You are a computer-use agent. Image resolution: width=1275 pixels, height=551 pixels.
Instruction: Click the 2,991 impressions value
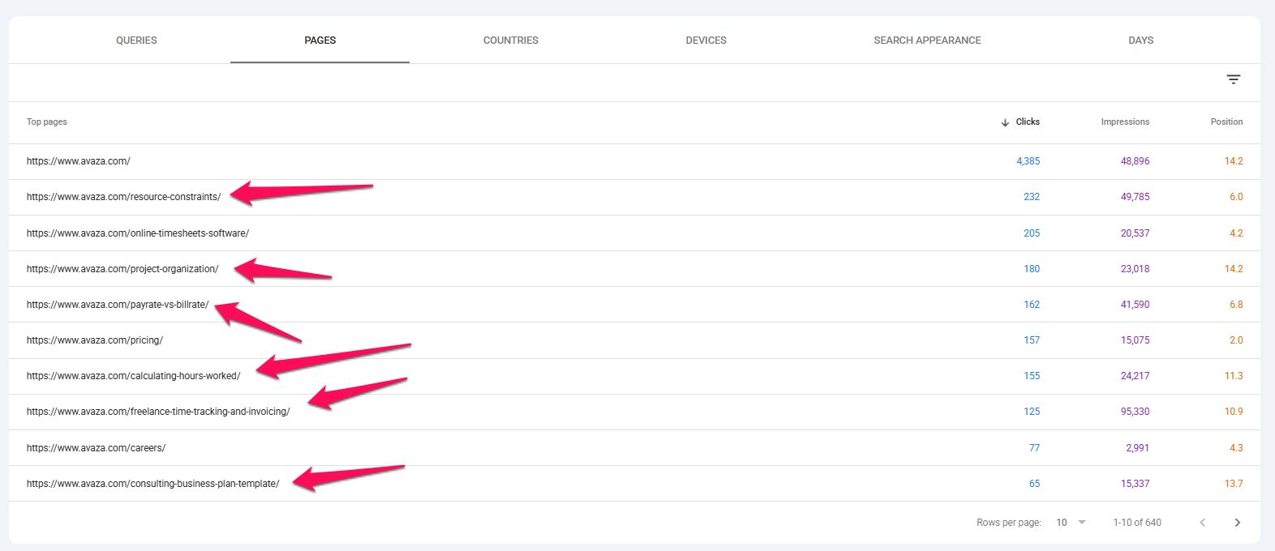1137,447
